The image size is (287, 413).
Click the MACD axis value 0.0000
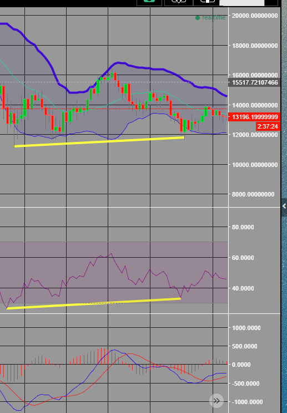241,365
